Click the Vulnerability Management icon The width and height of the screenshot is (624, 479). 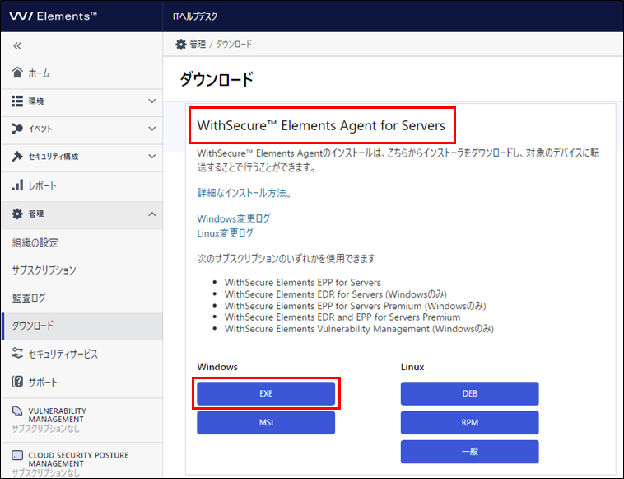coord(17,411)
